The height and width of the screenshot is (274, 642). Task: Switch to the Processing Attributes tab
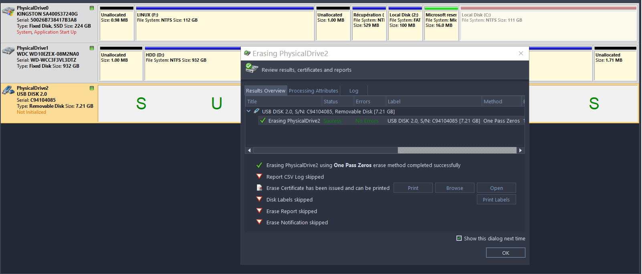[x=313, y=91]
